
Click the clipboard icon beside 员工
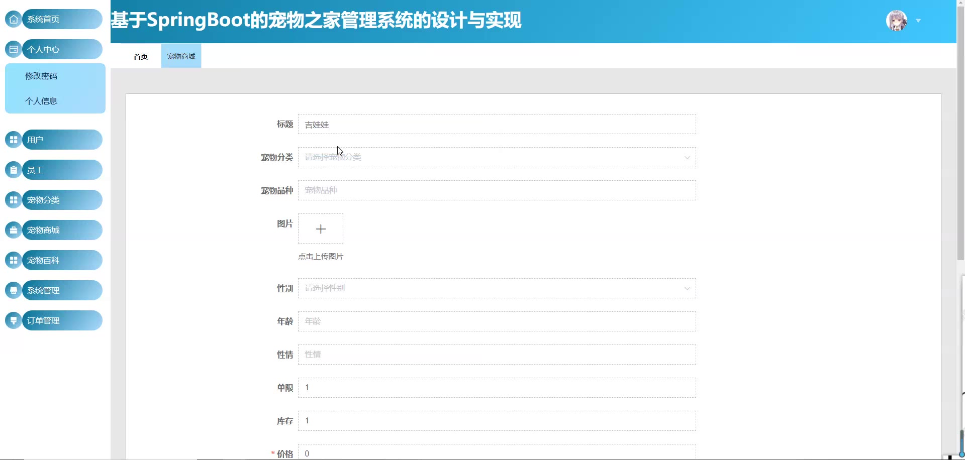[14, 170]
